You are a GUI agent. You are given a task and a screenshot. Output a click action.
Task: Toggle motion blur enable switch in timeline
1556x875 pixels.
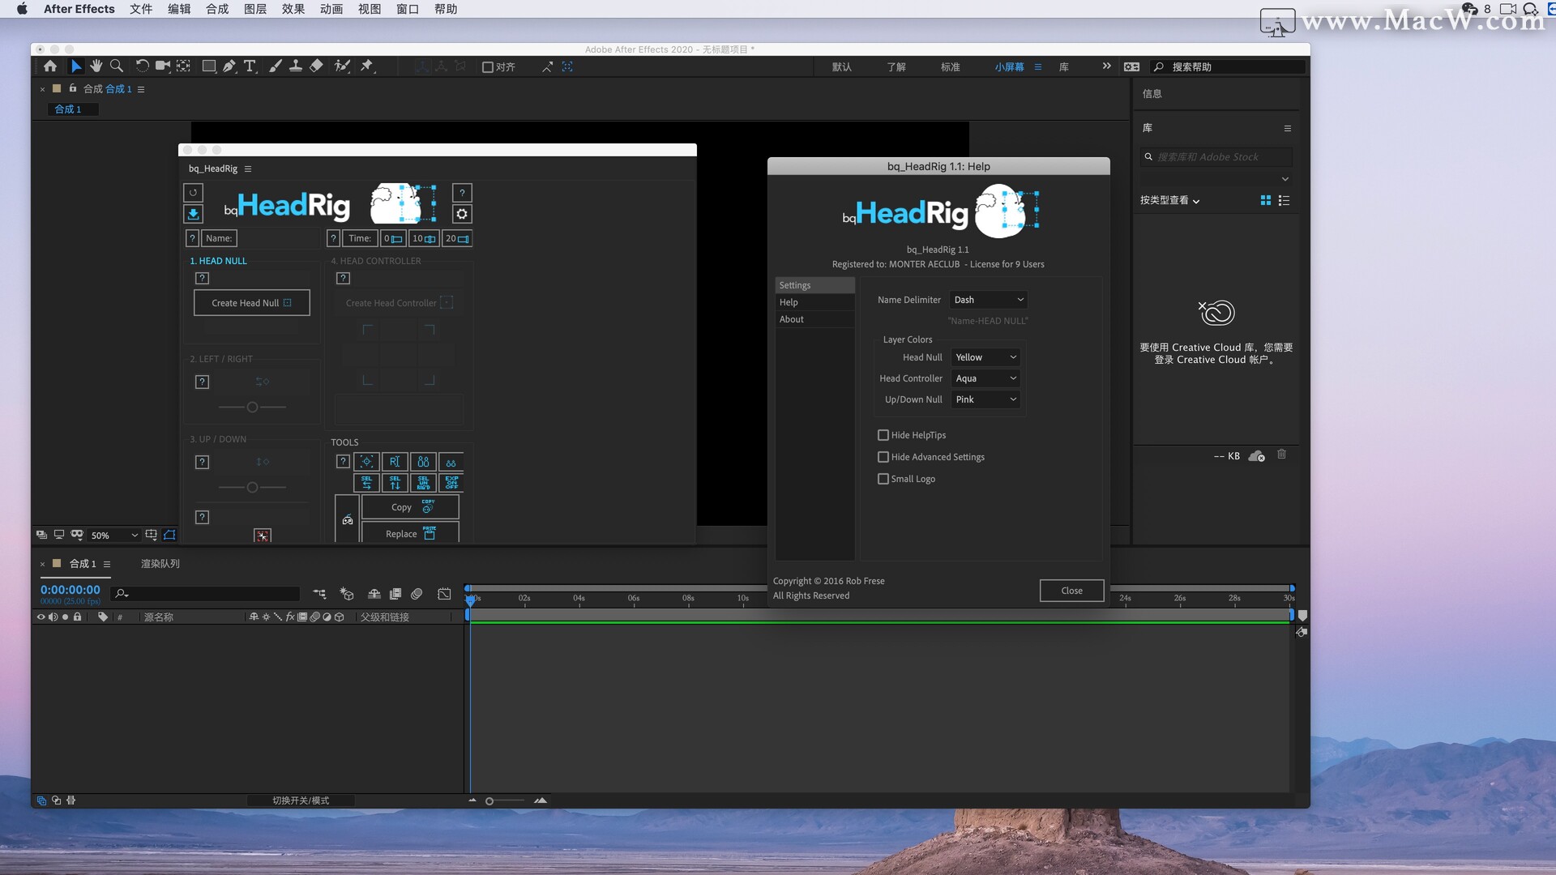(x=417, y=594)
